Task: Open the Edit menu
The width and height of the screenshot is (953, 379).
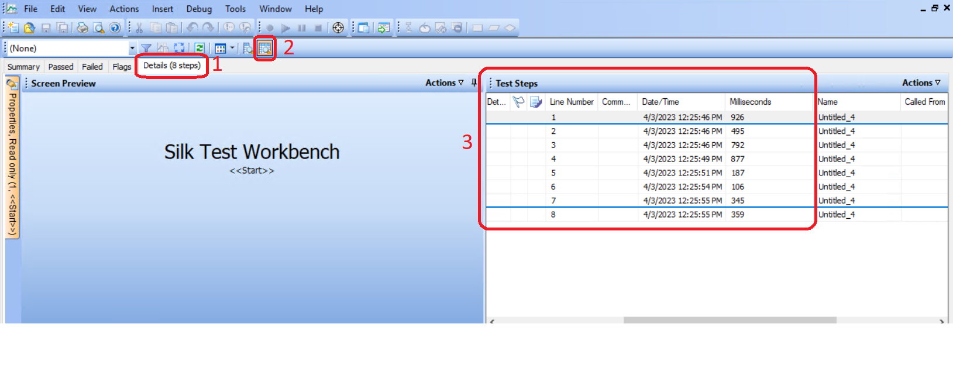Action: [x=57, y=9]
